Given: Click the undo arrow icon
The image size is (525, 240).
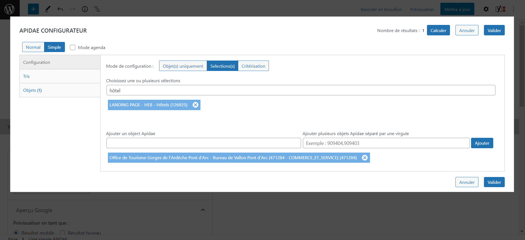Looking at the screenshot, I should click(x=60, y=9).
